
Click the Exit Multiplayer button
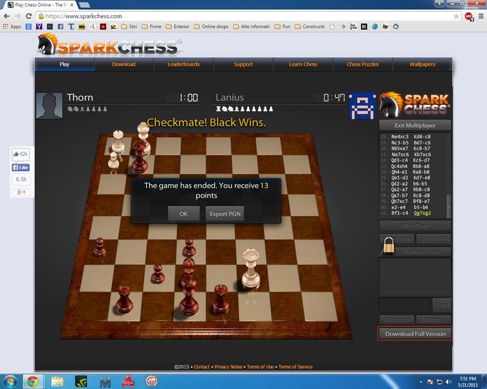point(415,125)
